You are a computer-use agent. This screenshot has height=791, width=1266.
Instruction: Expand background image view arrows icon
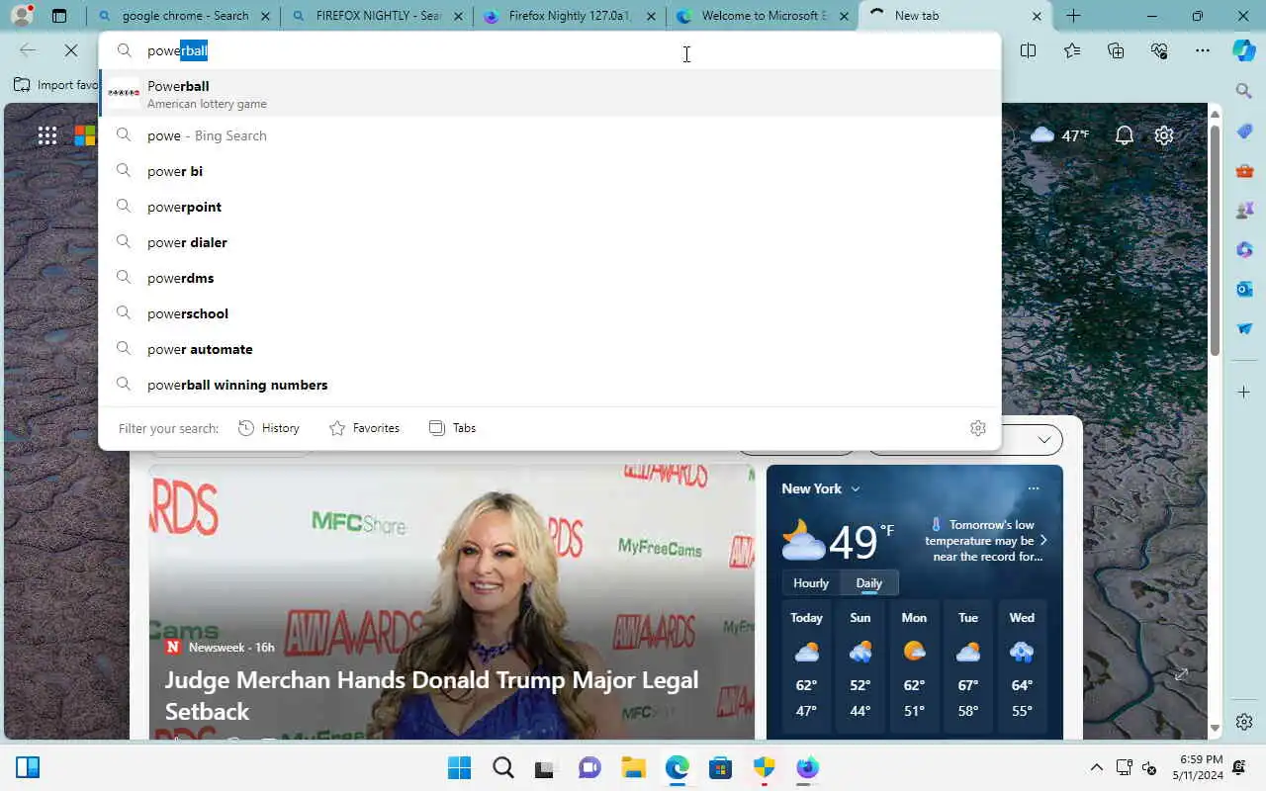1181,674
